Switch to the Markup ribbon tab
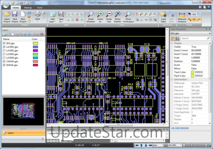 click(x=28, y=8)
